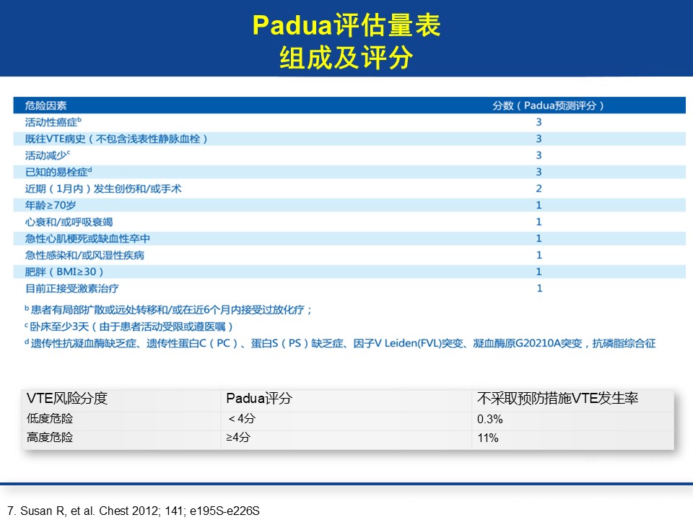Click the slide title 'Padua评估量表'

click(x=346, y=25)
